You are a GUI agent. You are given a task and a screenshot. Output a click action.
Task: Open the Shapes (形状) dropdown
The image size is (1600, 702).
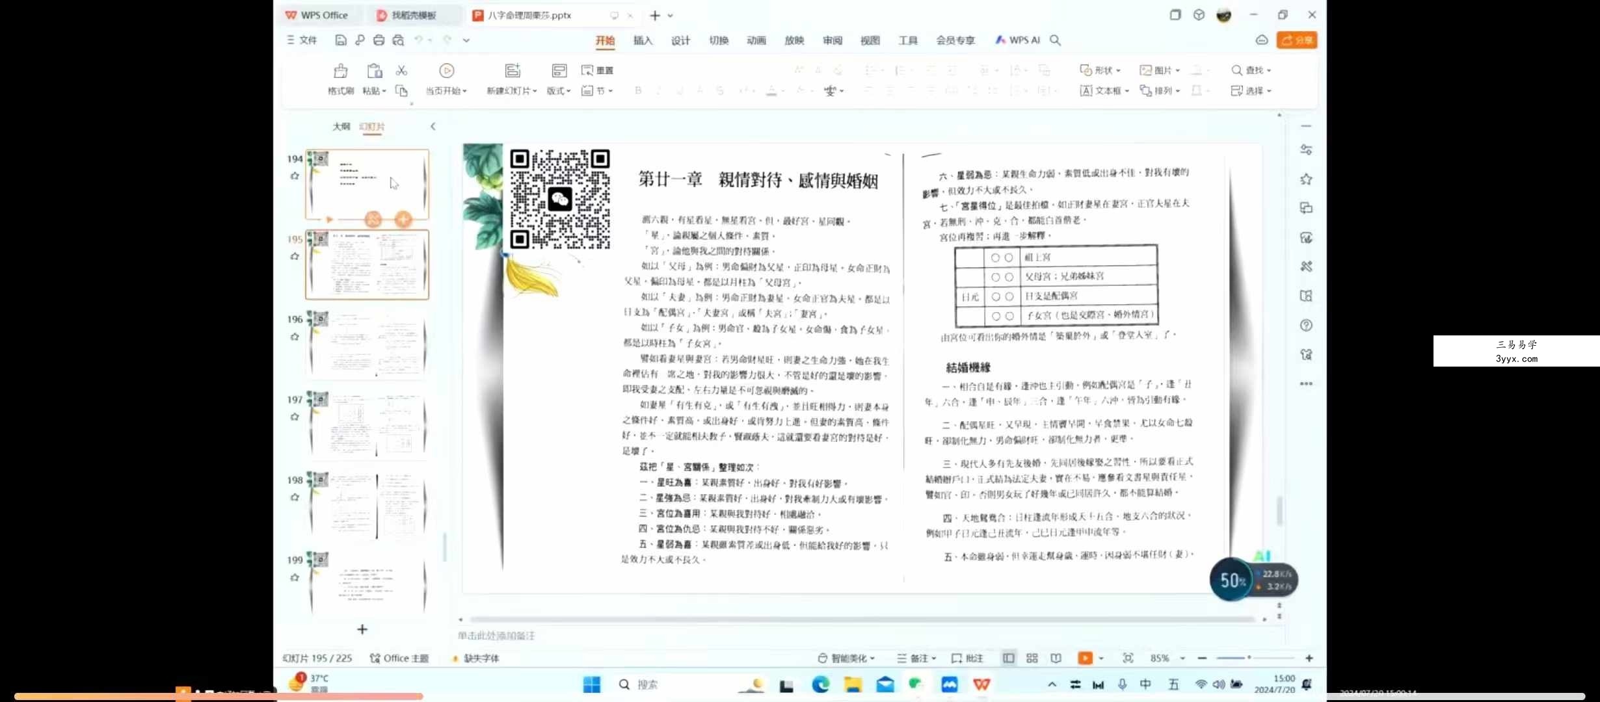point(1100,70)
